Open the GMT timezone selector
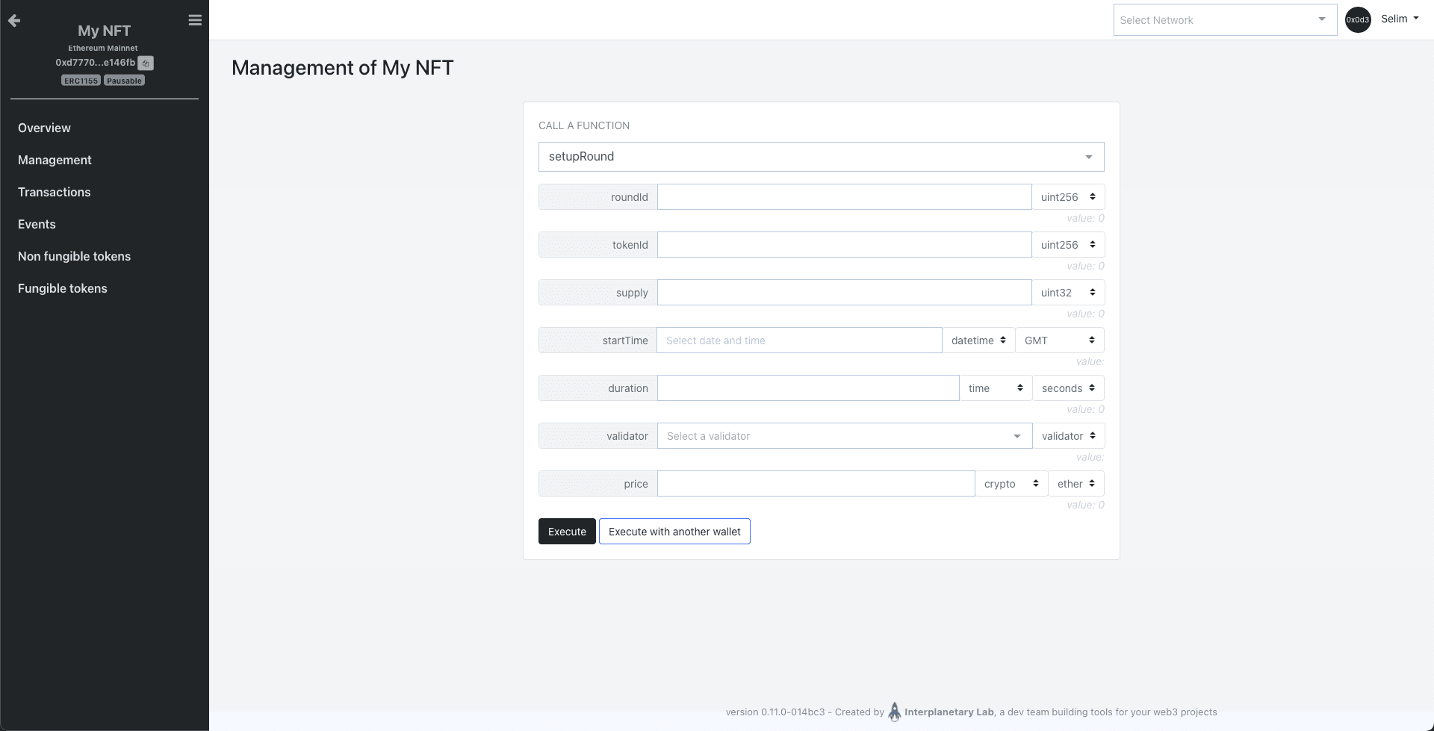Viewport: 1434px width, 731px height. [1058, 340]
